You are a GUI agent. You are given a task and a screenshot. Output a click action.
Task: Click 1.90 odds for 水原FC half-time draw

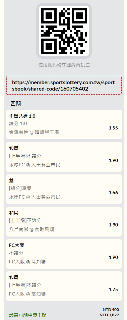pyautogui.click(x=113, y=160)
